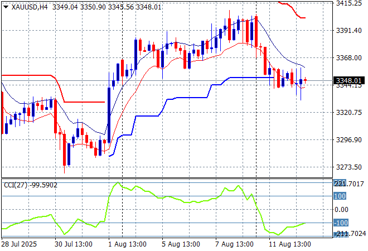Click the 3296.90 price axis label

[x=348, y=140]
